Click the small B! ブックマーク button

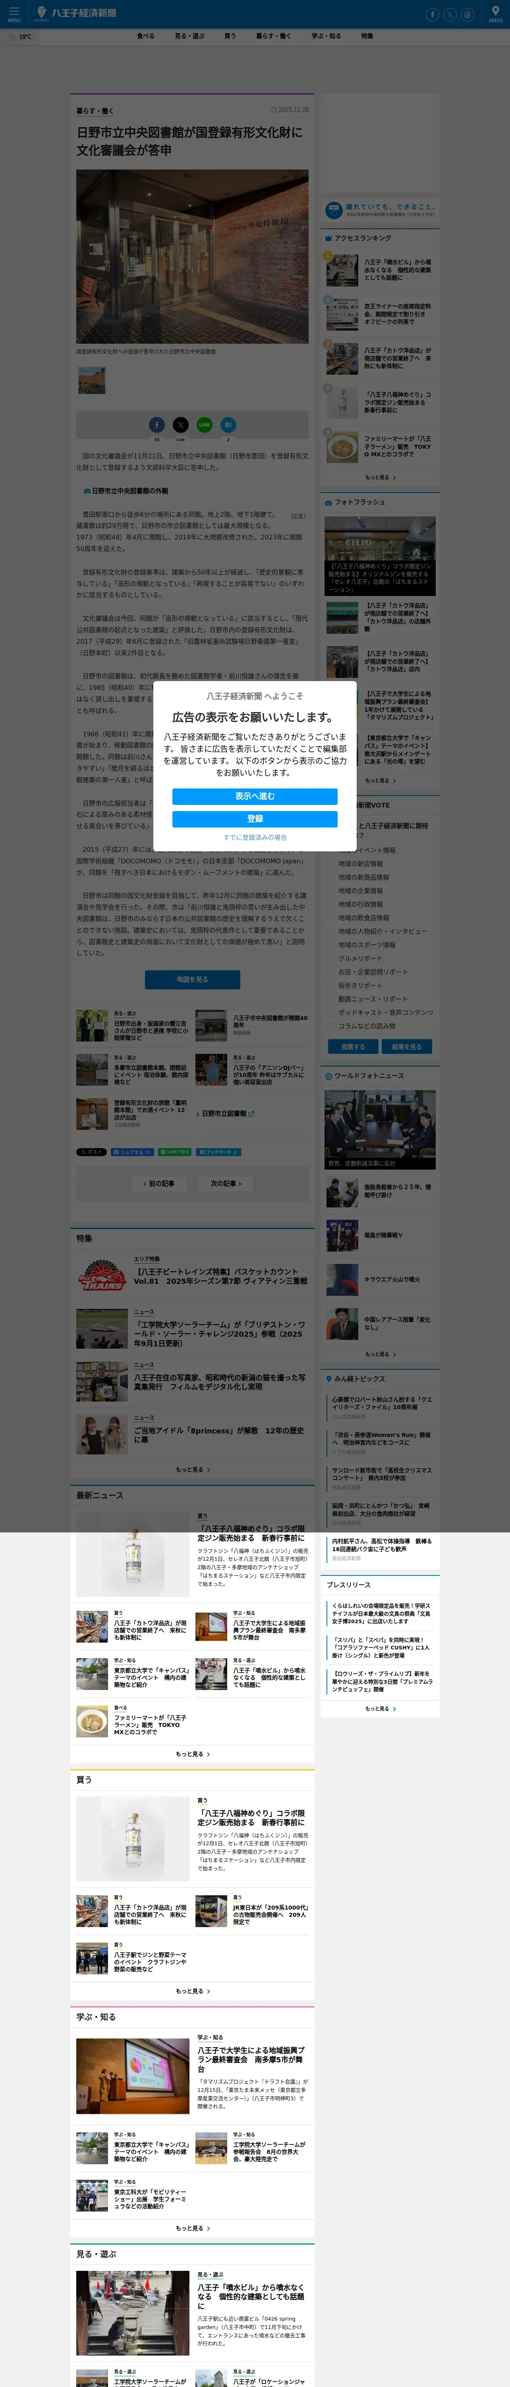(218, 1152)
